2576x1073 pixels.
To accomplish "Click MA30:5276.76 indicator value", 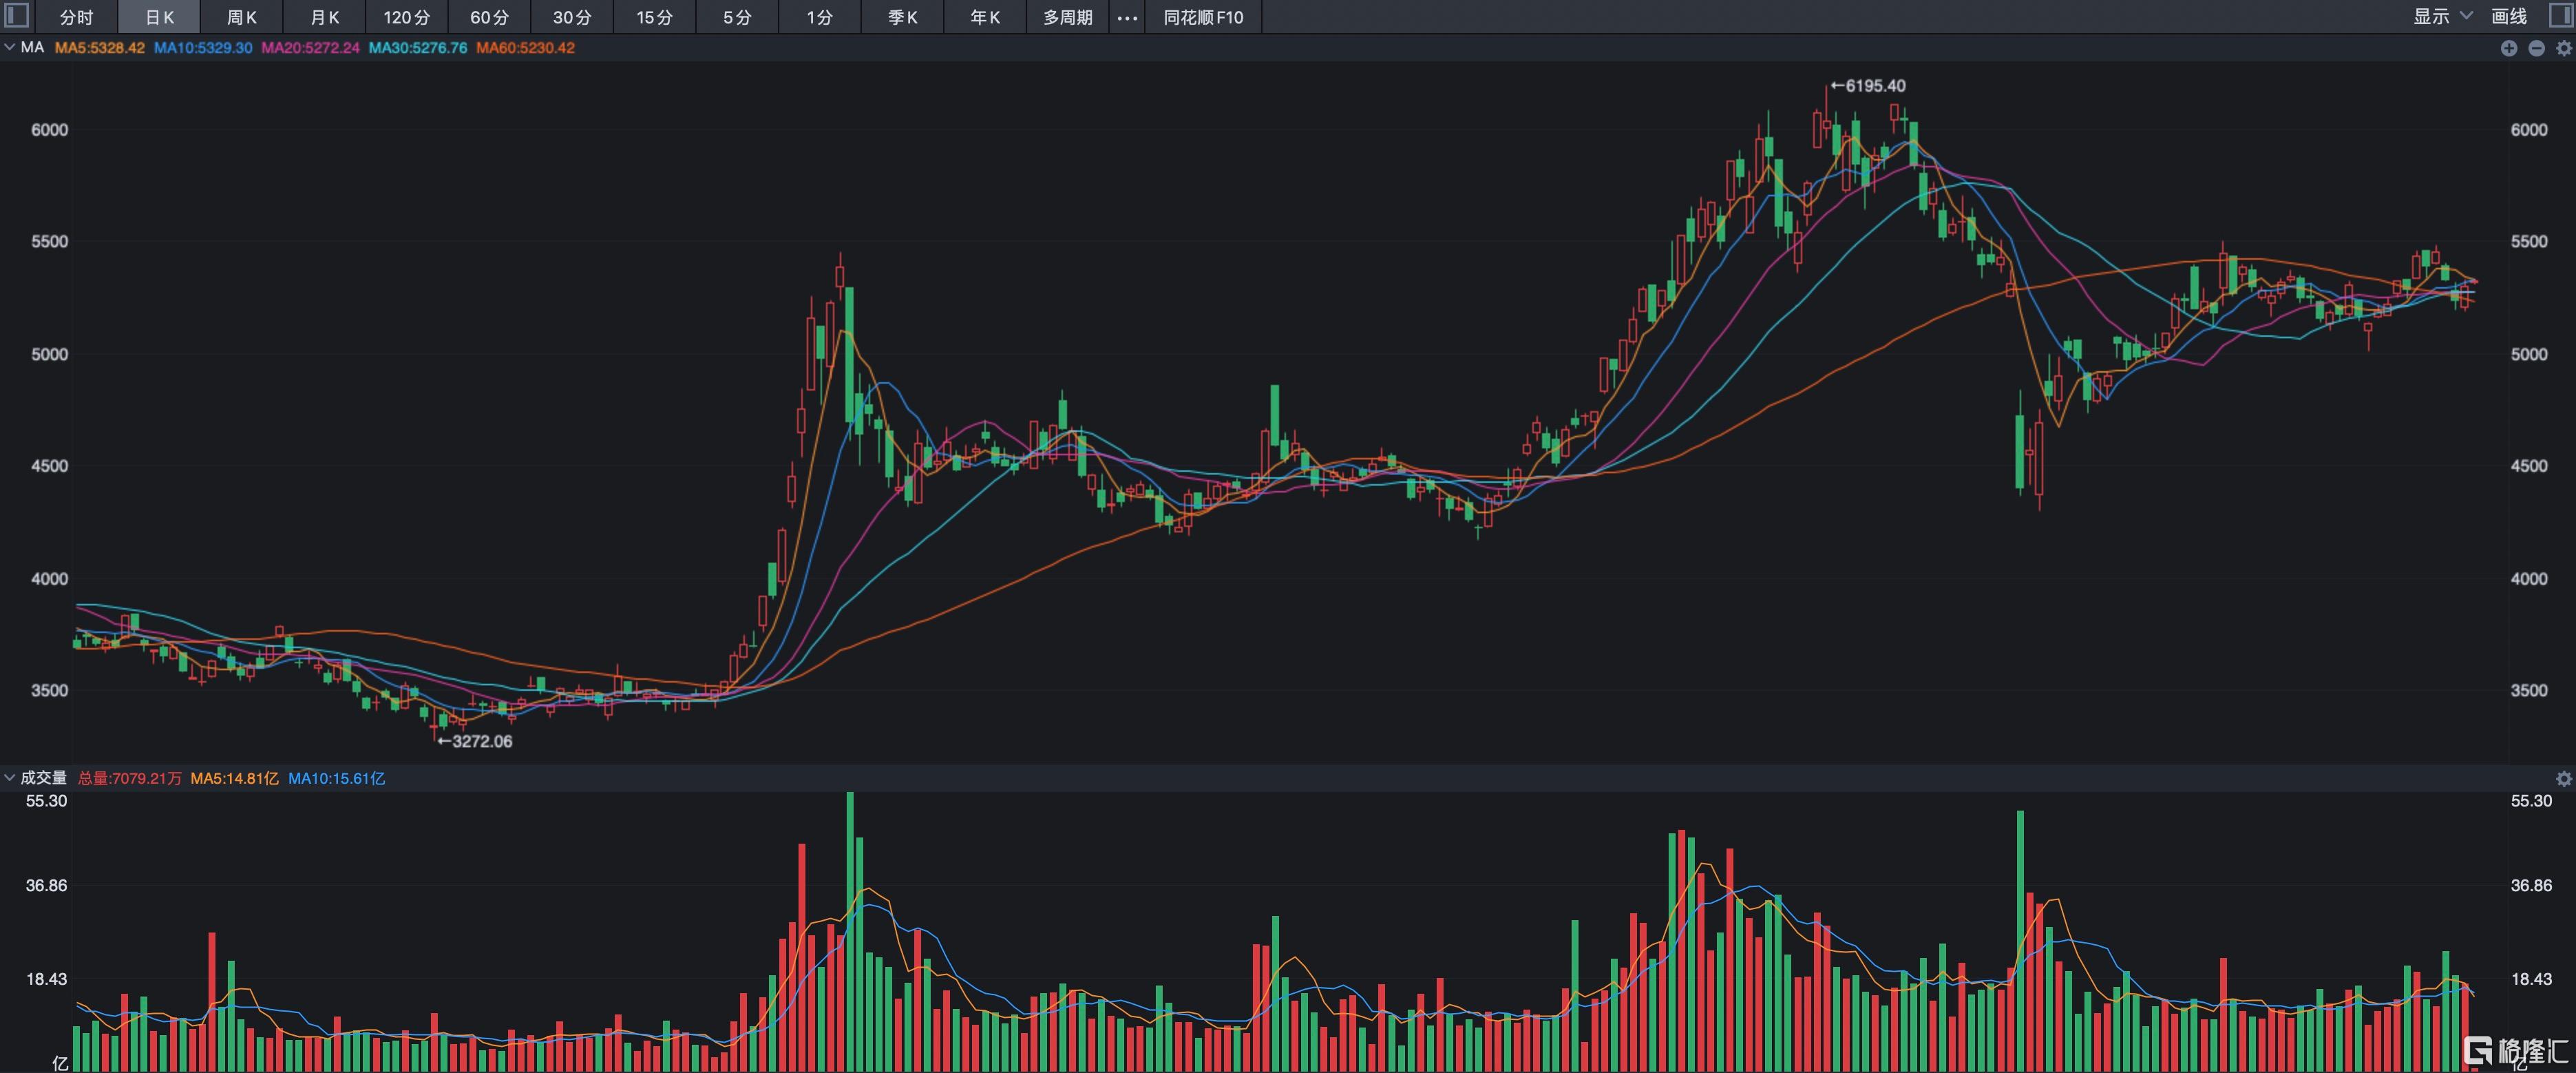I will click(x=418, y=48).
